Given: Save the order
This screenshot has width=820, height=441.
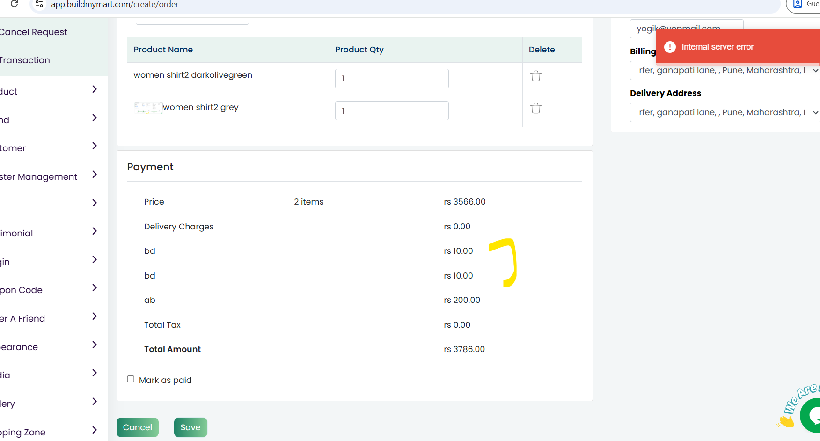Looking at the screenshot, I should pos(190,427).
